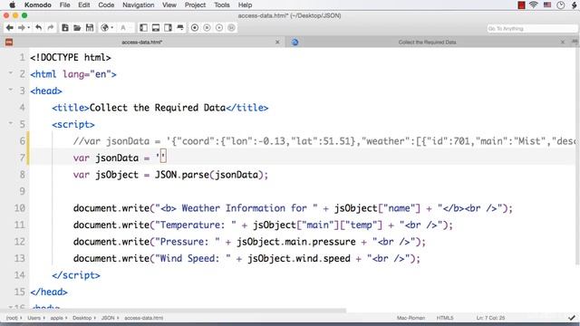Open the Apple menu

tap(12, 5)
